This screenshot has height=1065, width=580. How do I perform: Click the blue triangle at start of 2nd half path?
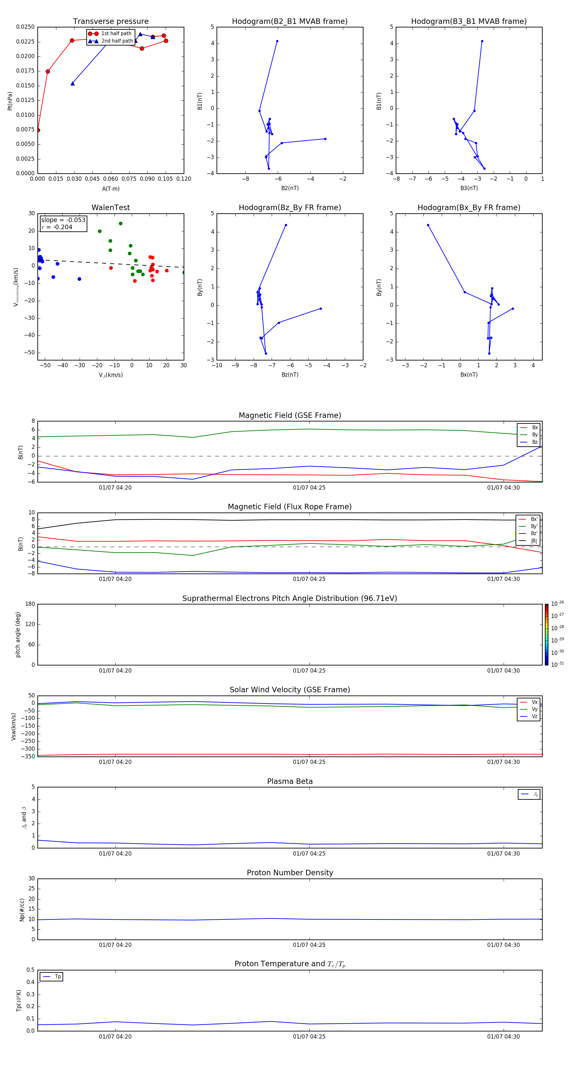[x=72, y=84]
